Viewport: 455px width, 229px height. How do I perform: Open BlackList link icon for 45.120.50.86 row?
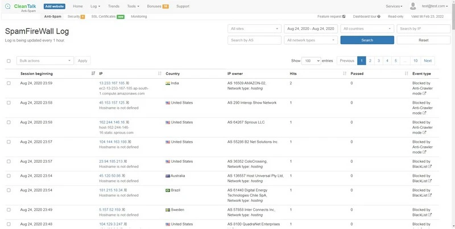pos(430,181)
